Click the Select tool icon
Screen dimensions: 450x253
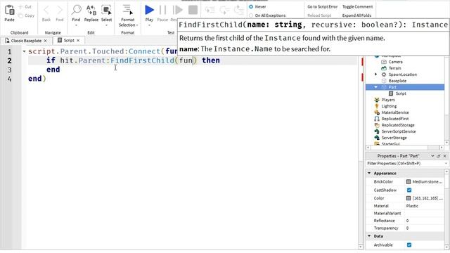tap(106, 10)
